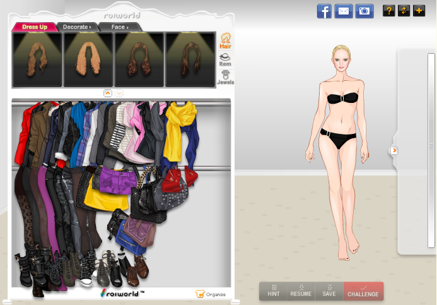Click the red CHALLENGE button
The image size is (437, 305).
pyautogui.click(x=363, y=290)
